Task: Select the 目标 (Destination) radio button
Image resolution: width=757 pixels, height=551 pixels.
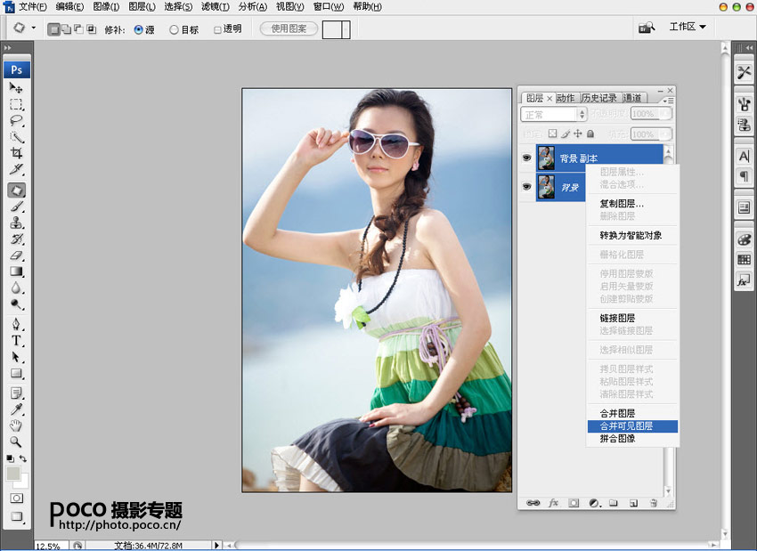Action: (x=174, y=29)
